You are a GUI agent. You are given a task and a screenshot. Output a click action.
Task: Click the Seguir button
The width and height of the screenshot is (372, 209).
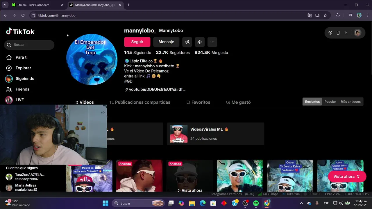(x=137, y=42)
